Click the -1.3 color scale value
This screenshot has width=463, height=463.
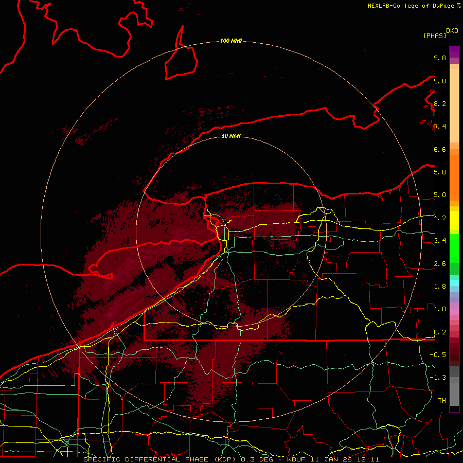tap(438, 378)
